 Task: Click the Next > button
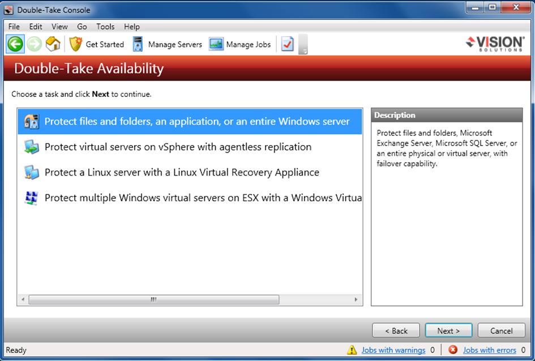(x=449, y=330)
